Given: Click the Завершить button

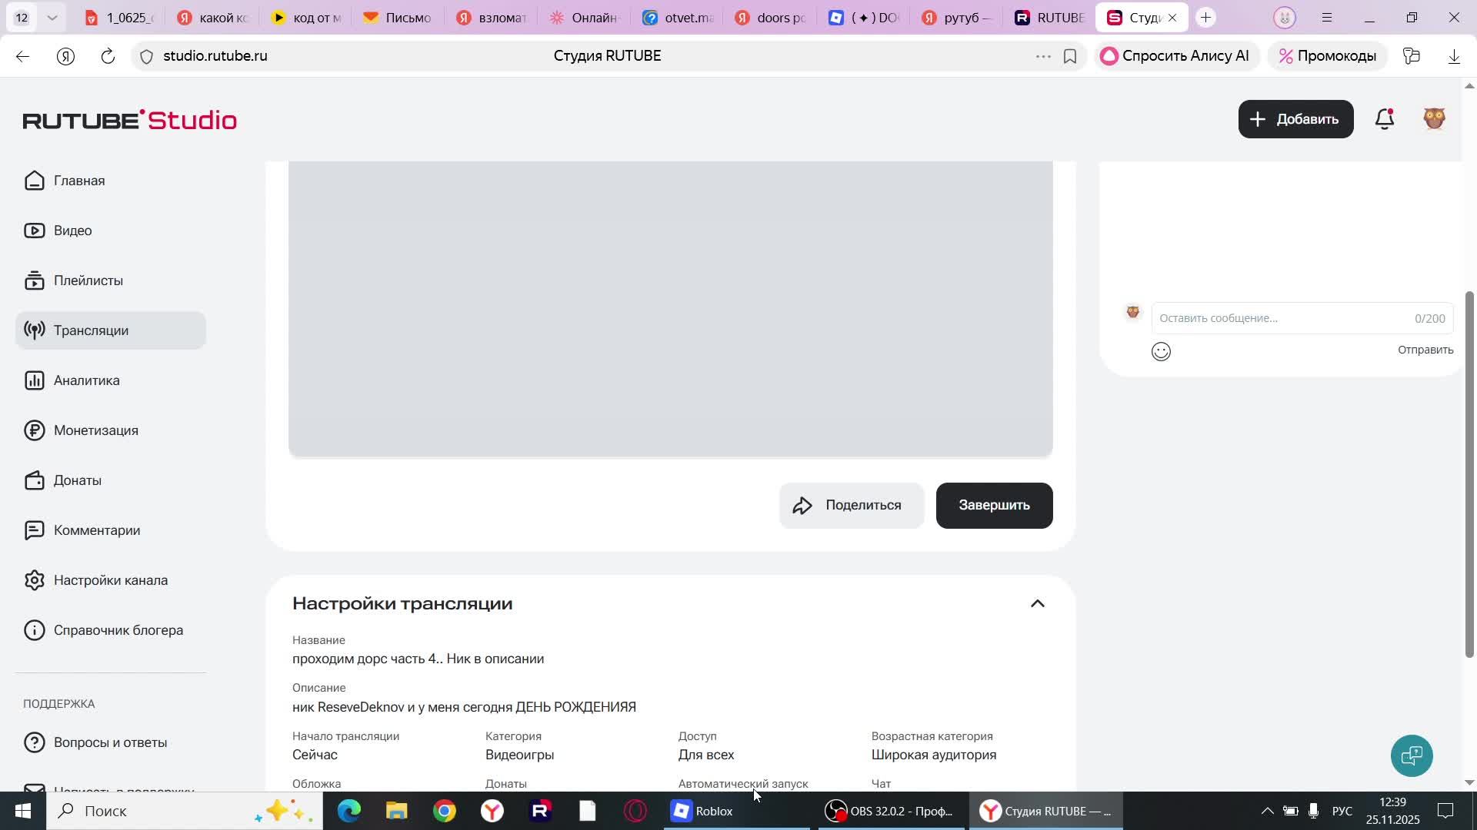Looking at the screenshot, I should 994,506.
